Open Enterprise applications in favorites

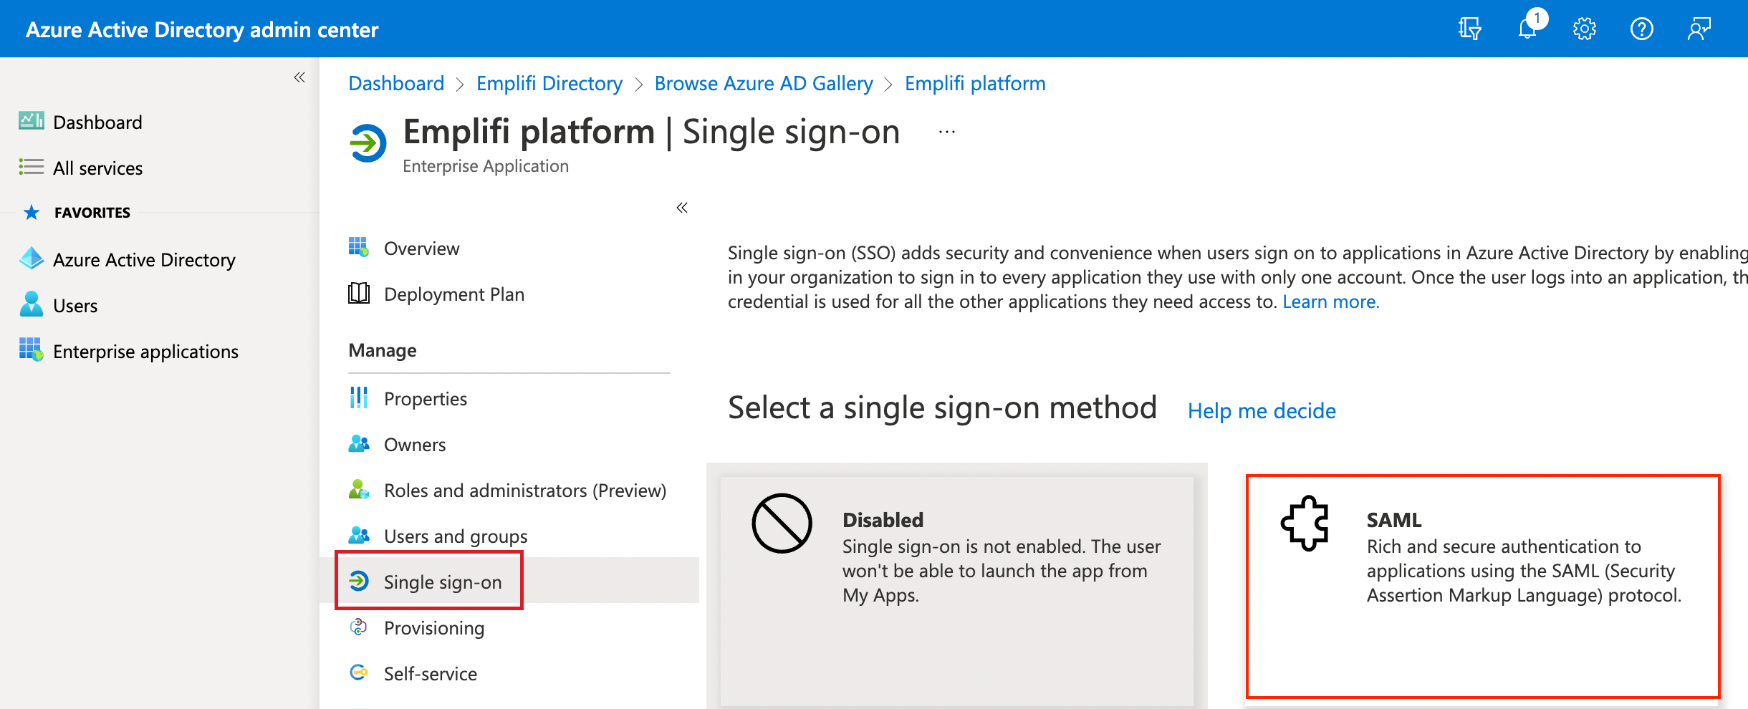pyautogui.click(x=145, y=351)
